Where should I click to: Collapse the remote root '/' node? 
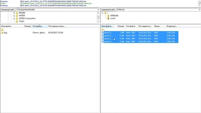102,13
